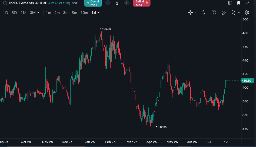Open the stock search magnifier icon
256x147 pixels.
point(5,3)
